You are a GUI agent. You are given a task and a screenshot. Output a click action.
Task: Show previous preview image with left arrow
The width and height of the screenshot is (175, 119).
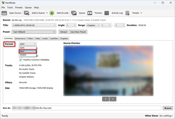pyautogui.click(x=106, y=99)
